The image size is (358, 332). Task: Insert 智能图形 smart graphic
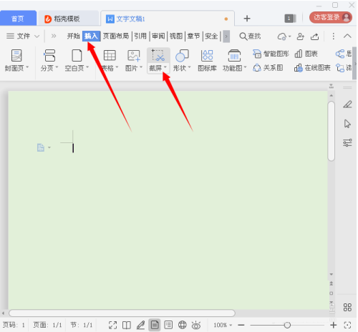click(x=271, y=54)
